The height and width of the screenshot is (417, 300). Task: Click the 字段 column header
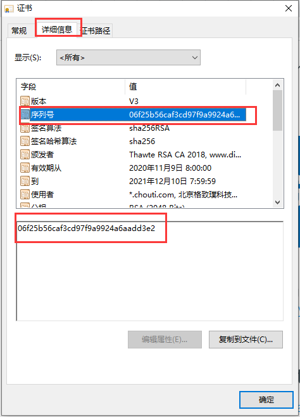(71, 86)
